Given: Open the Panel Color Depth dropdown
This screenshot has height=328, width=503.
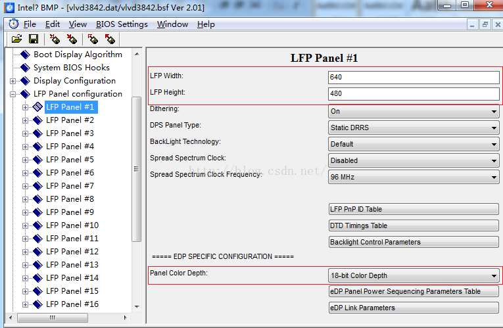Looking at the screenshot, I should click(x=414, y=275).
